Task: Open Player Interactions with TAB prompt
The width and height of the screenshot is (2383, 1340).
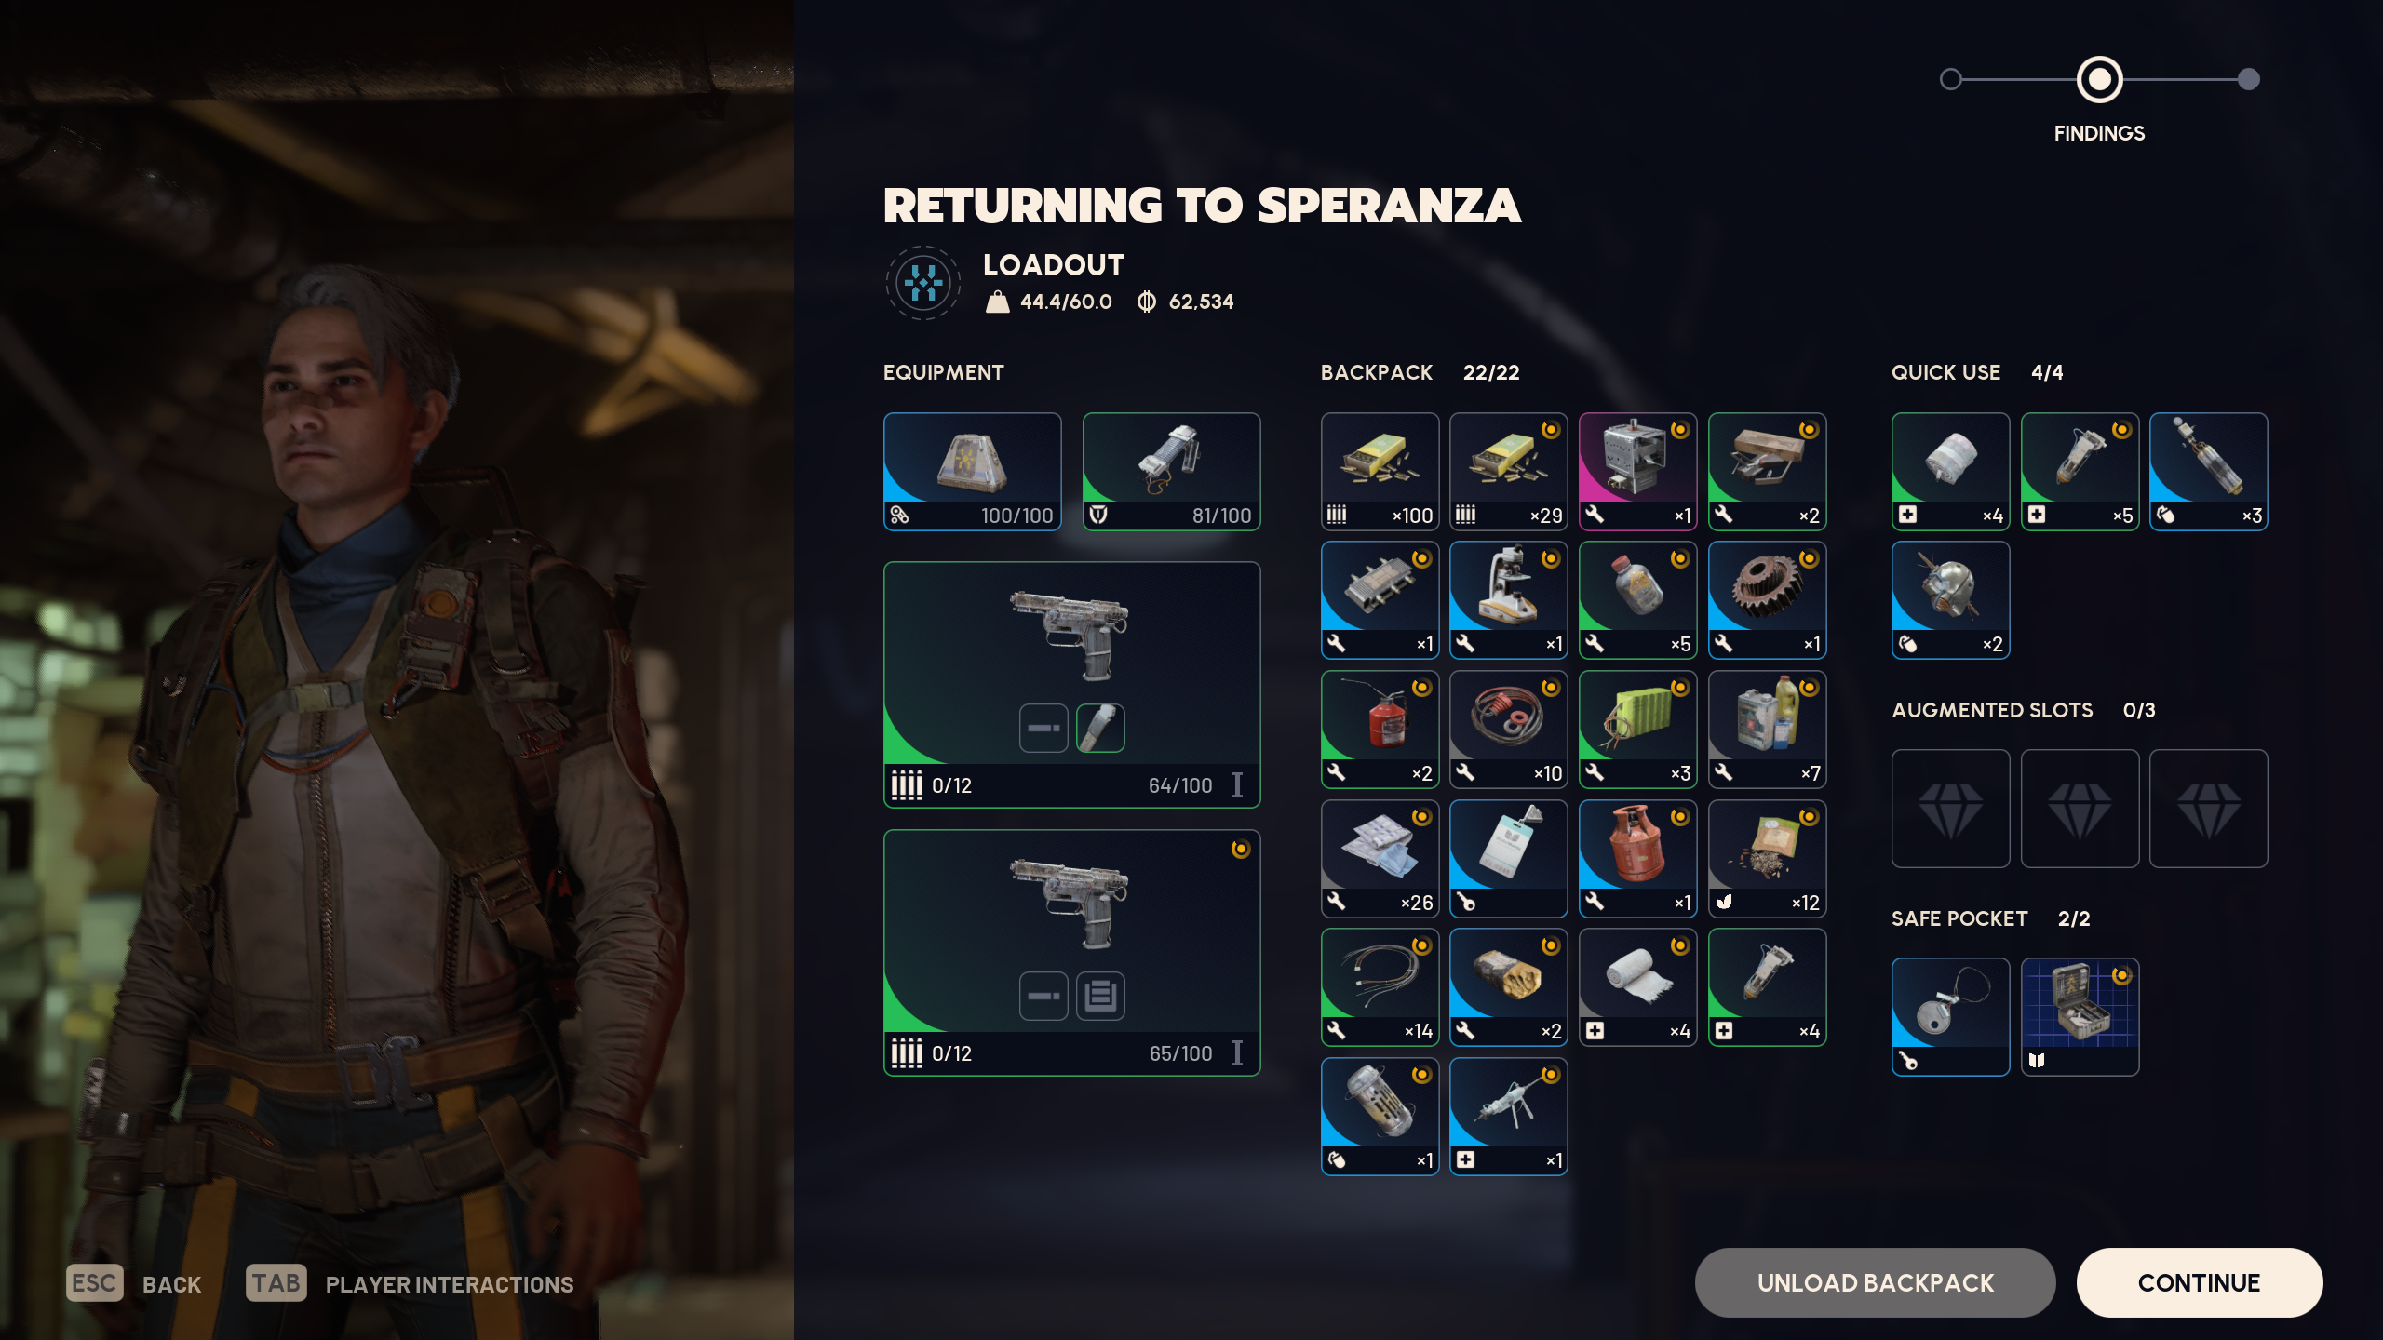Action: point(410,1283)
